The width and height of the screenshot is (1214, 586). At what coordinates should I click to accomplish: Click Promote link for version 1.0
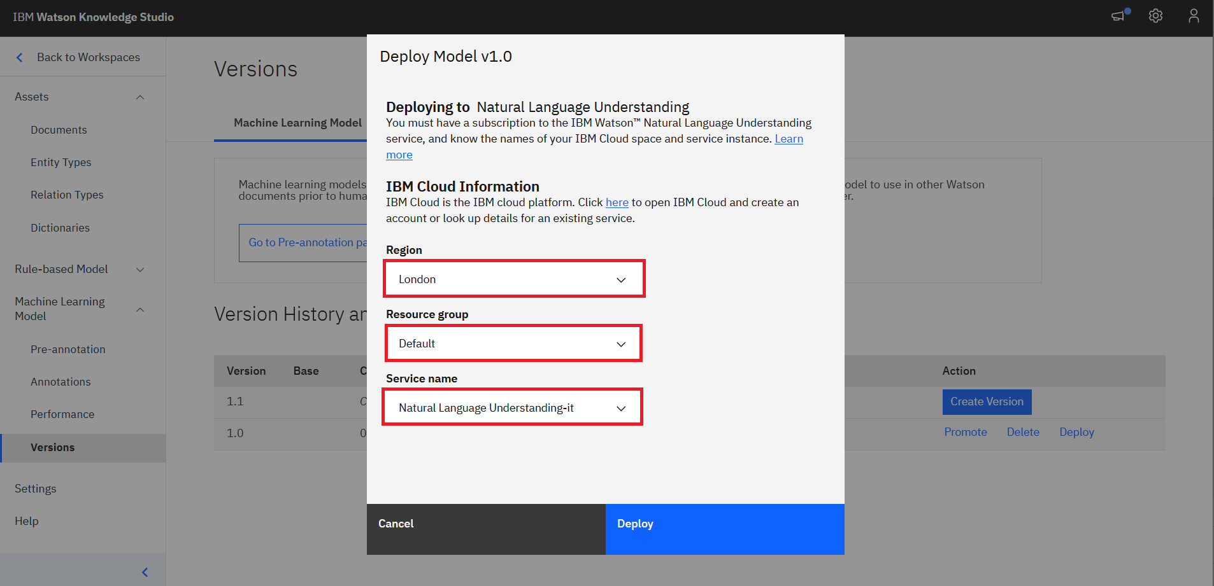966,432
